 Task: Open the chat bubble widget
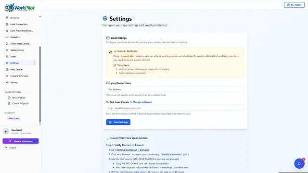(x=299, y=163)
